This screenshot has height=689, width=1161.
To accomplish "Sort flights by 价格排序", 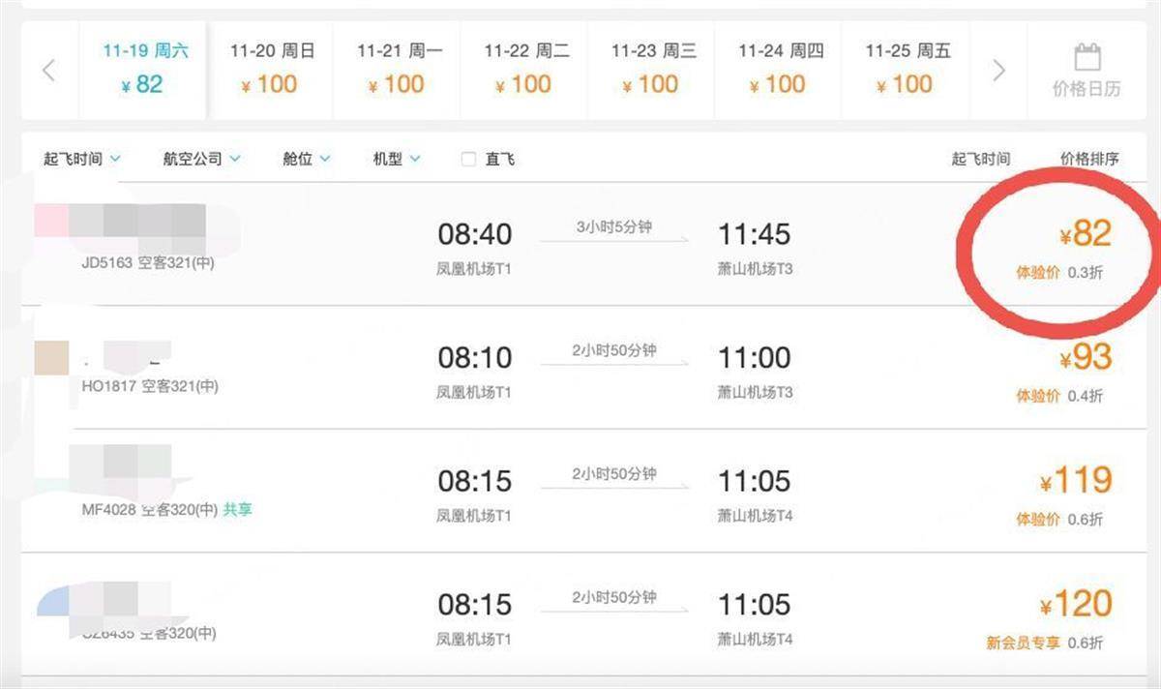I will coord(1089,159).
